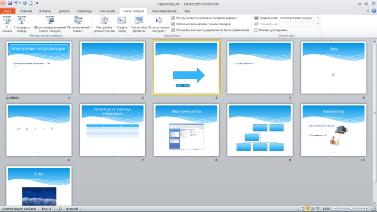Create new document via blank page icon
This screenshot has width=377, height=212.
click(x=31, y=3)
